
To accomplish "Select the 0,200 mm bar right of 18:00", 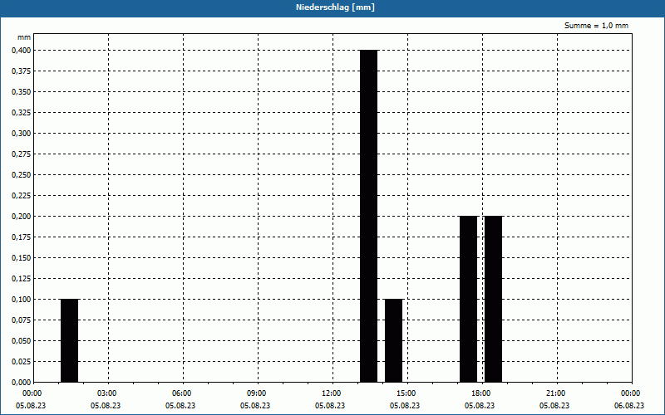I will point(493,299).
